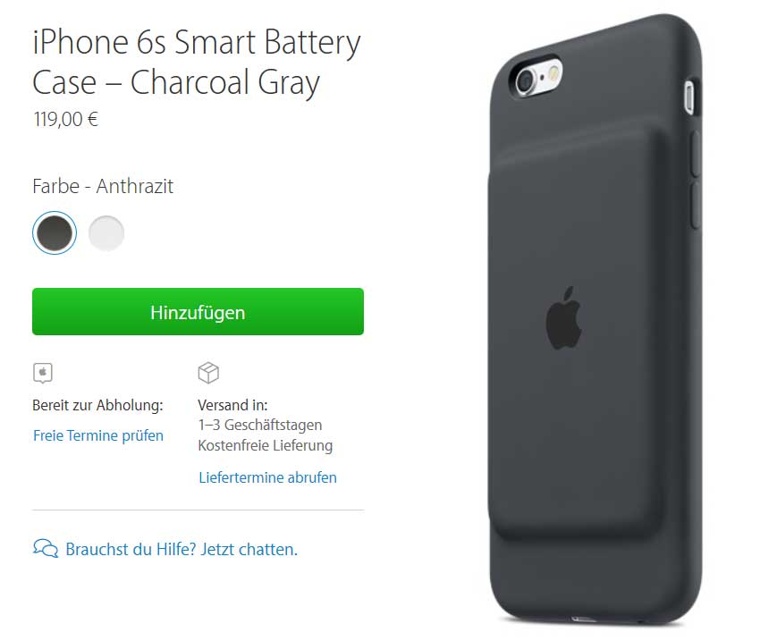The width and height of the screenshot is (760, 641).
Task: Click the Bereit zur Abholung label
Action: [98, 405]
